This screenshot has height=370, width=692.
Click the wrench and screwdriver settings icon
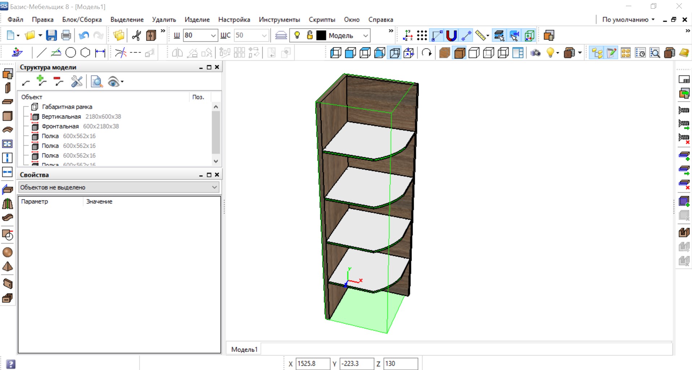click(x=77, y=82)
